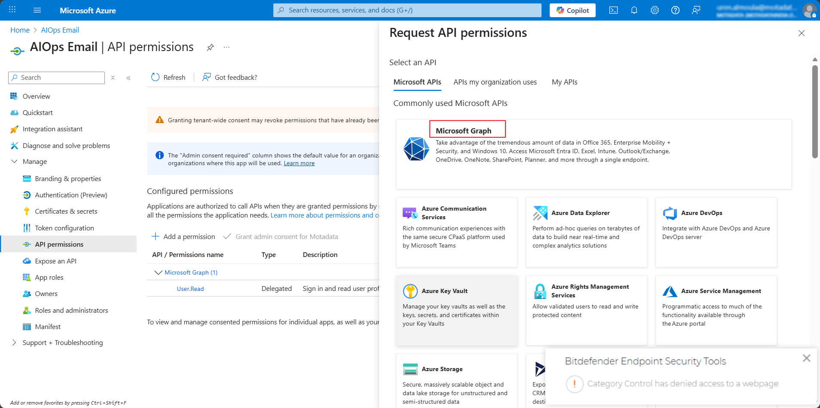The image size is (820, 408).
Task: Collapse the Manage section
Action: pos(14,161)
